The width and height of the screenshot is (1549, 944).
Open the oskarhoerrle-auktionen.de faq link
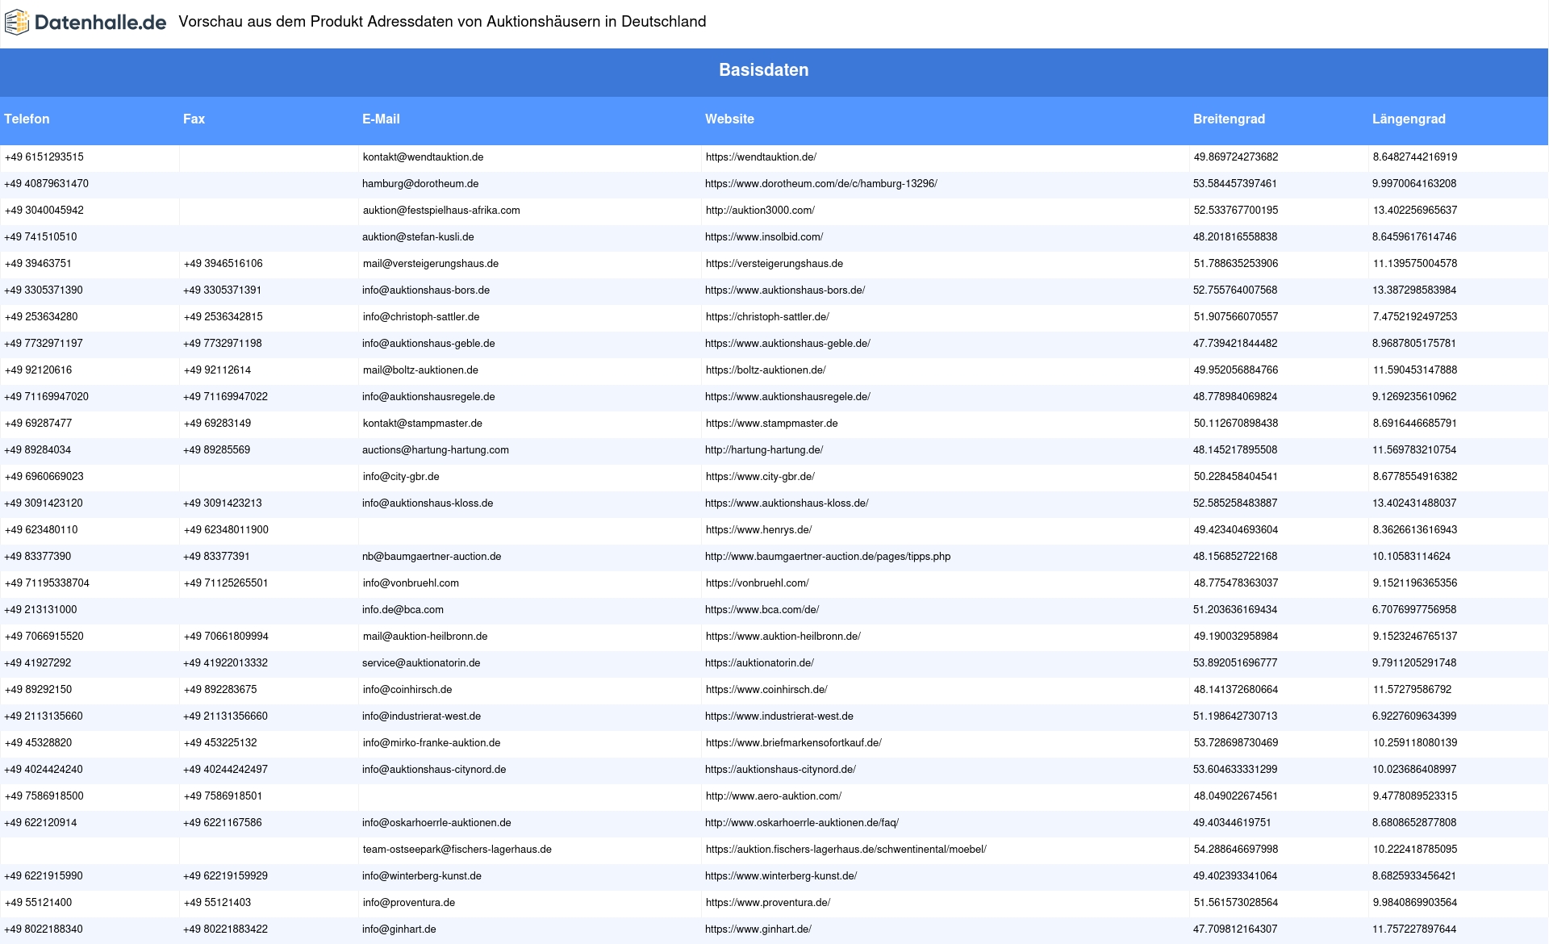802,823
